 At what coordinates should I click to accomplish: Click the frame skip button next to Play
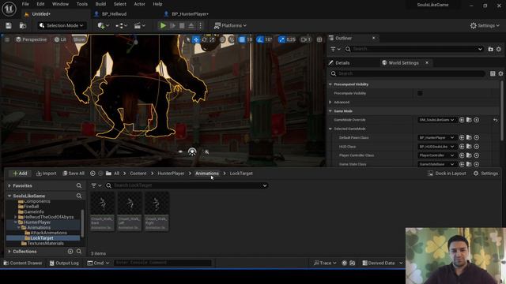pos(172,25)
